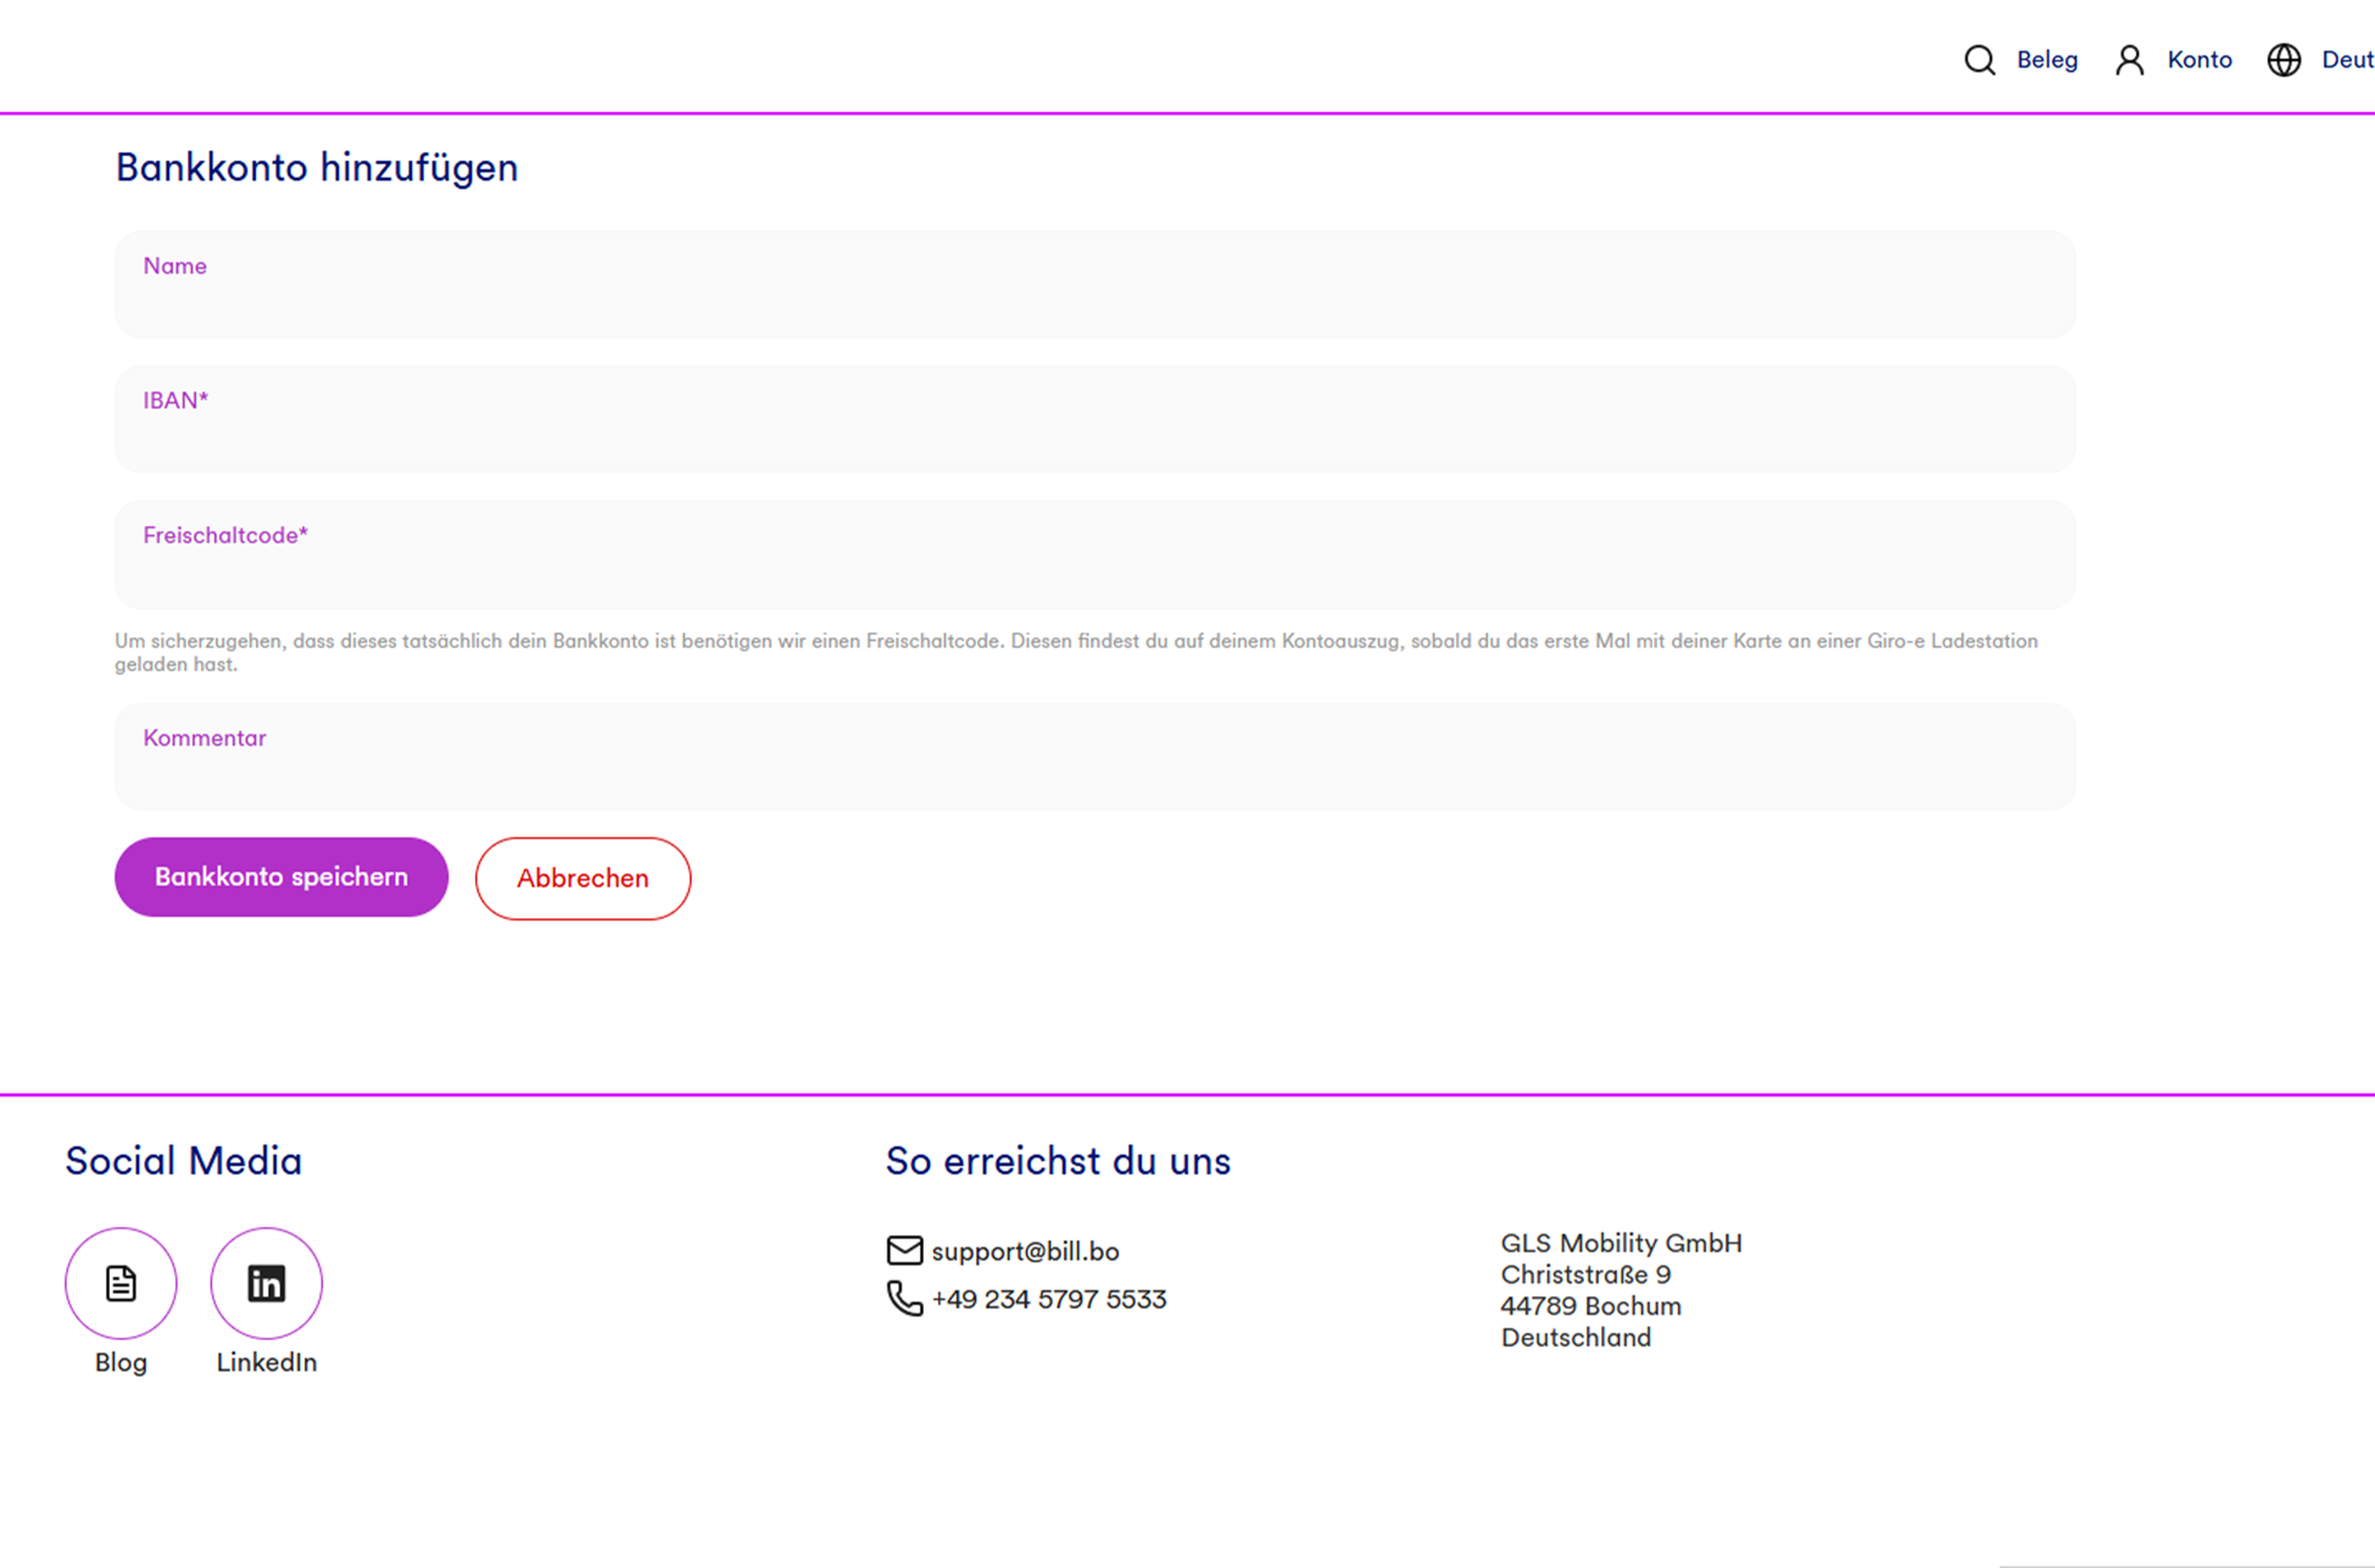Open the Beleg menu item

pyautogui.click(x=2047, y=60)
